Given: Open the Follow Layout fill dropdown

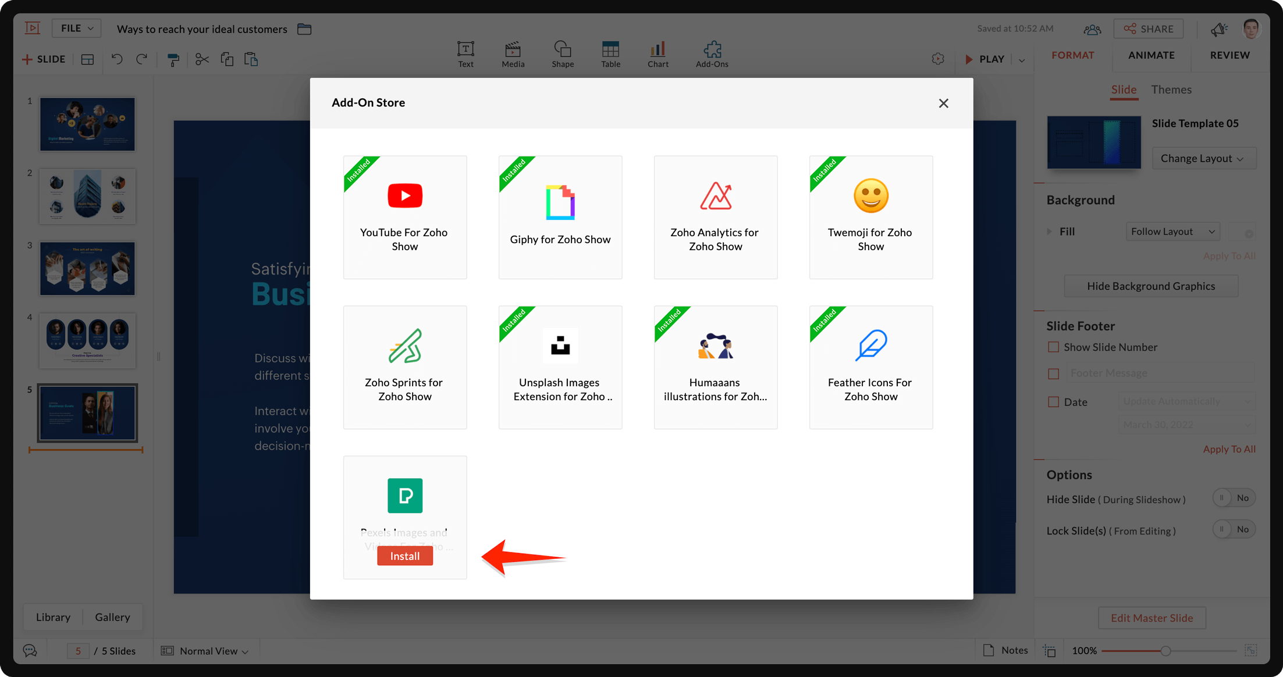Looking at the screenshot, I should click(1172, 231).
